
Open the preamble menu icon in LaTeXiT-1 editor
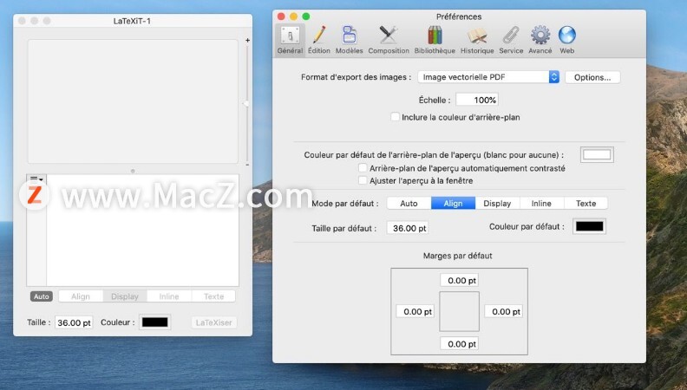tap(36, 179)
